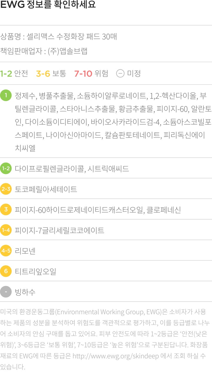This screenshot has width=212, height=373.
Task: Click the yellow 4-5 grade badge
Action: click(6, 251)
